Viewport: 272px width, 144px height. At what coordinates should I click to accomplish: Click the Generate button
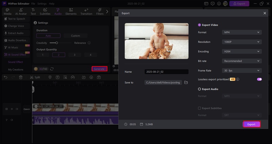coord(99,69)
